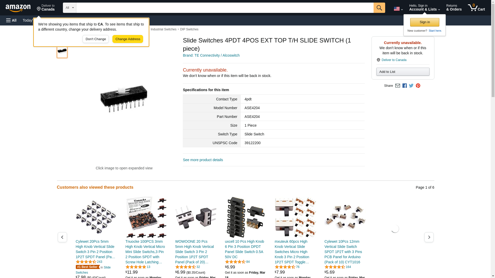Go to next carousel page arrow
Viewport: 495px width, 278px height.
429,237
